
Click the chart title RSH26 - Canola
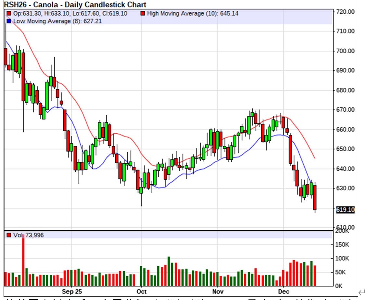(75, 5)
